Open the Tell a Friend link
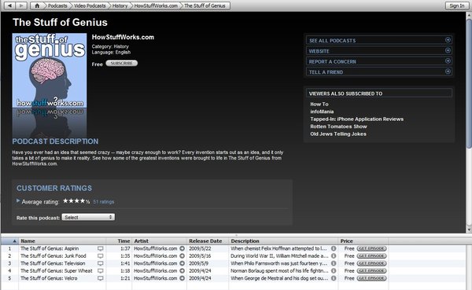The height and width of the screenshot is (290, 472). click(379, 72)
